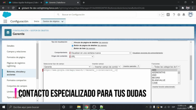Viewport: 196px width, 110px height.
Task: Open the Insertar campo dropdown
Action: (x=106, y=67)
